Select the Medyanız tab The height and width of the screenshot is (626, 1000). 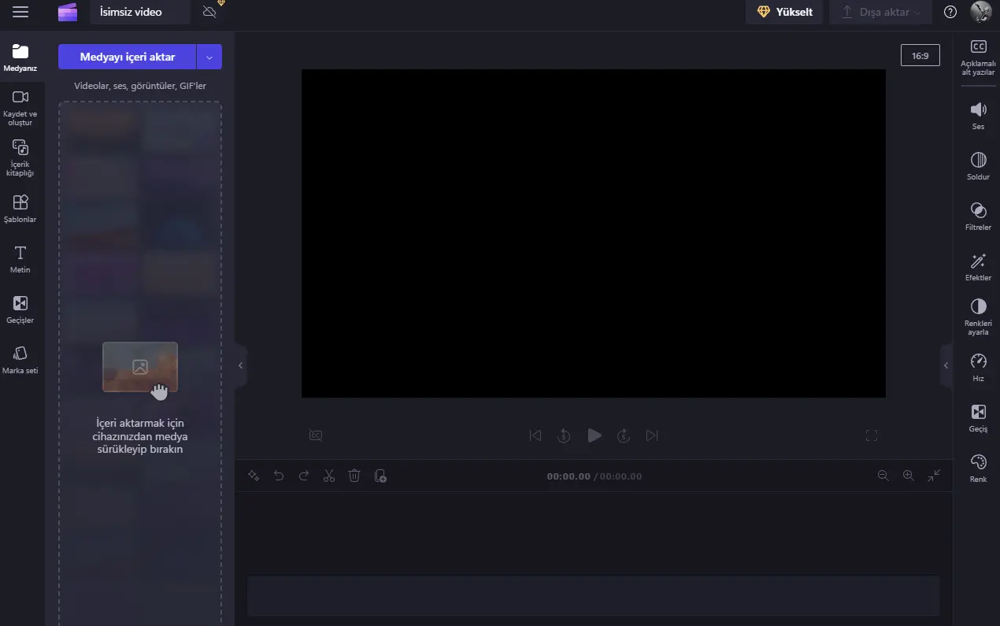click(x=20, y=57)
